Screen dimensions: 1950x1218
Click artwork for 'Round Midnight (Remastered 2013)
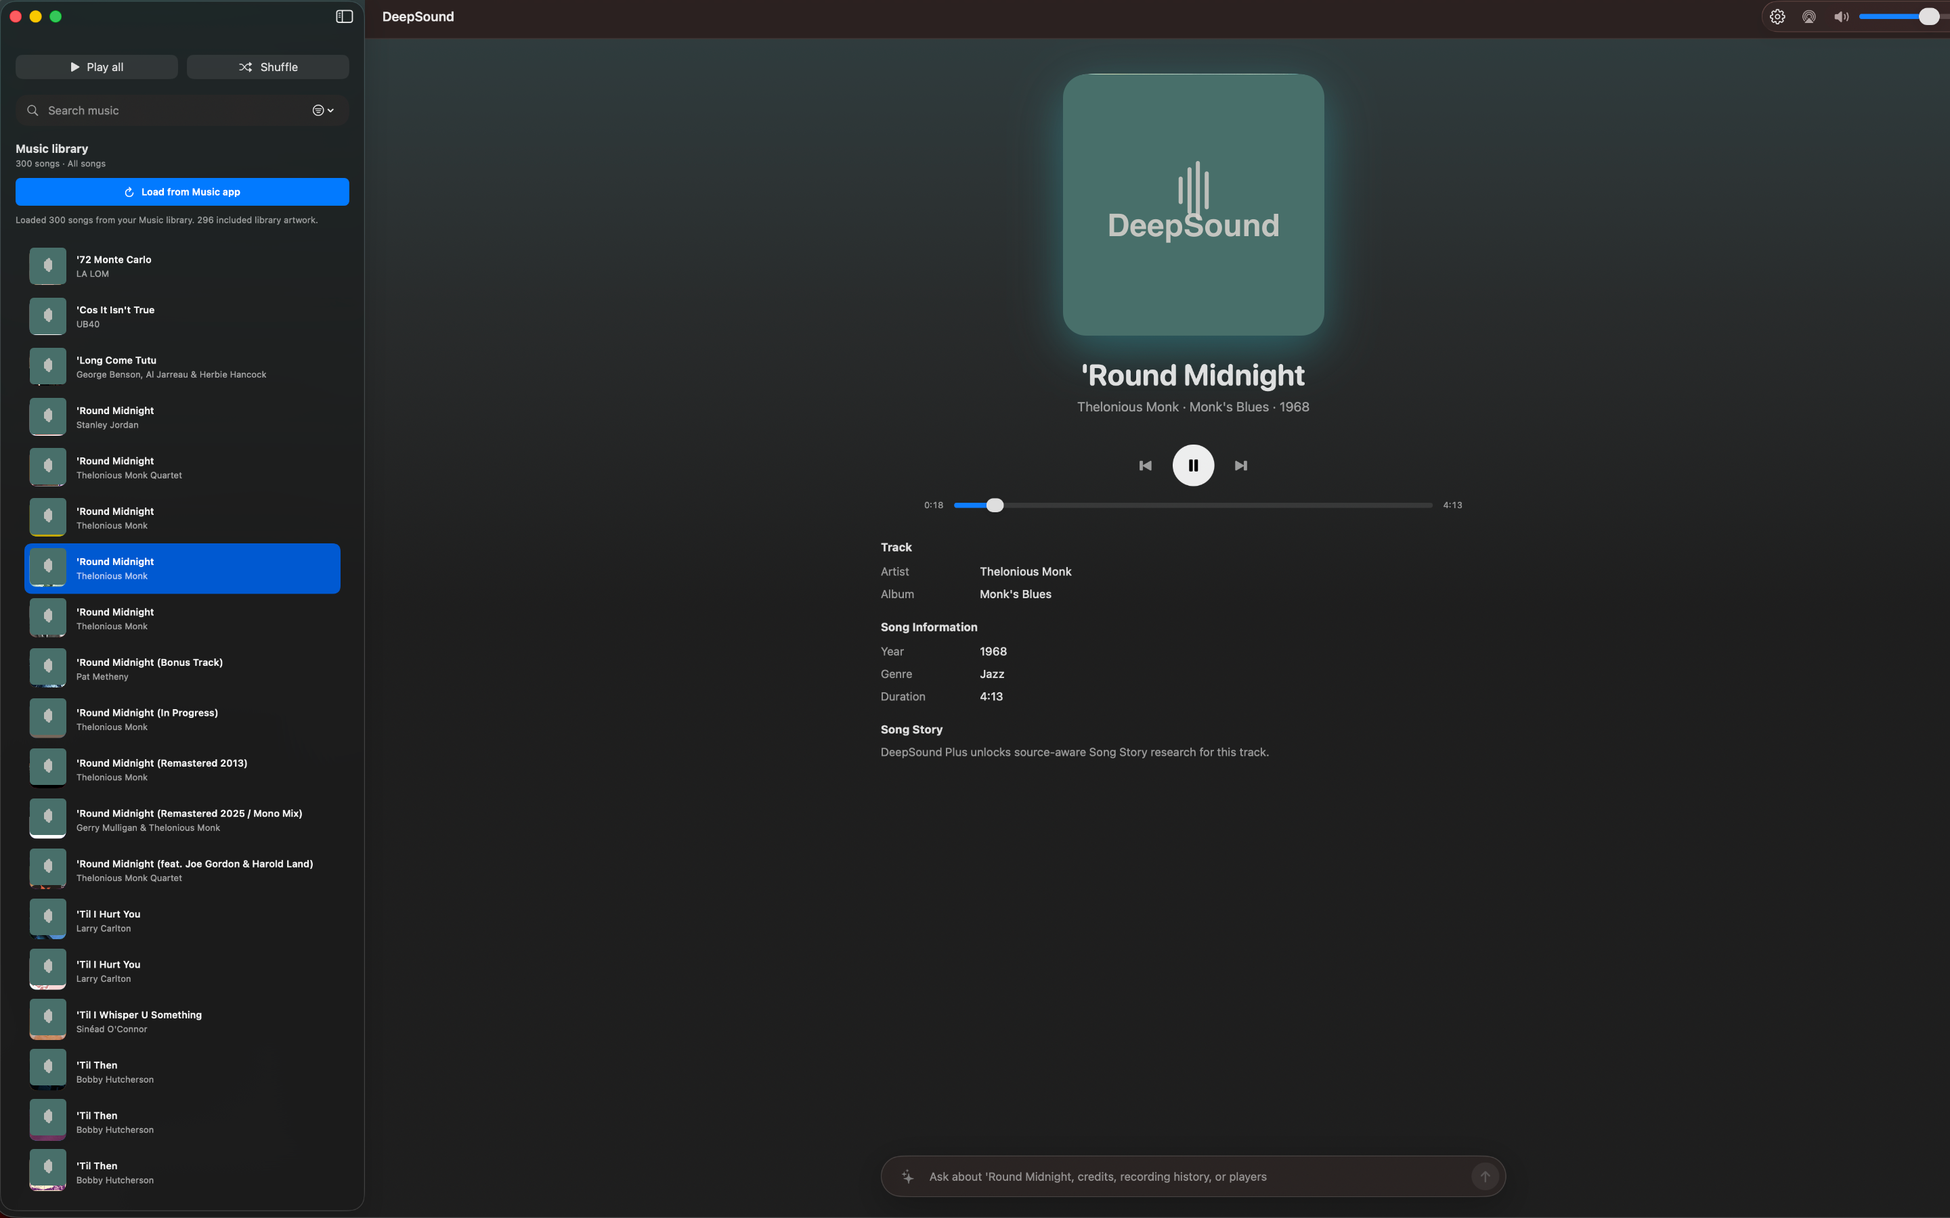tap(47, 769)
